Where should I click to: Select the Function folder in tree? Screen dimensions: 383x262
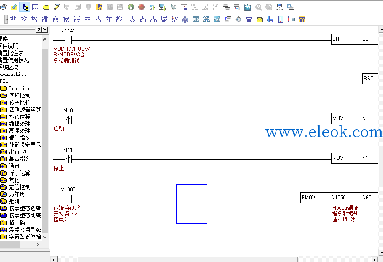point(19,88)
